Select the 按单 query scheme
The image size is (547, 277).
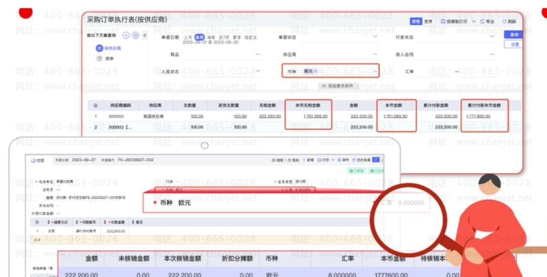105,58
